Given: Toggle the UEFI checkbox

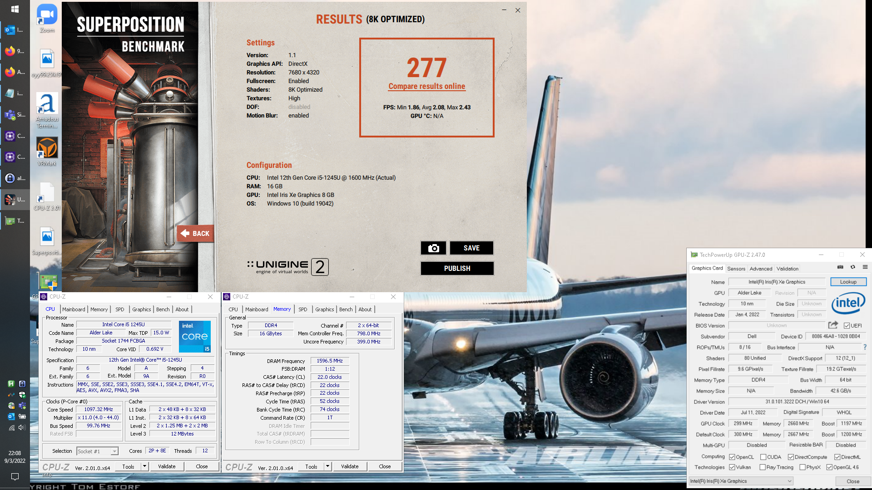Looking at the screenshot, I should point(847,325).
